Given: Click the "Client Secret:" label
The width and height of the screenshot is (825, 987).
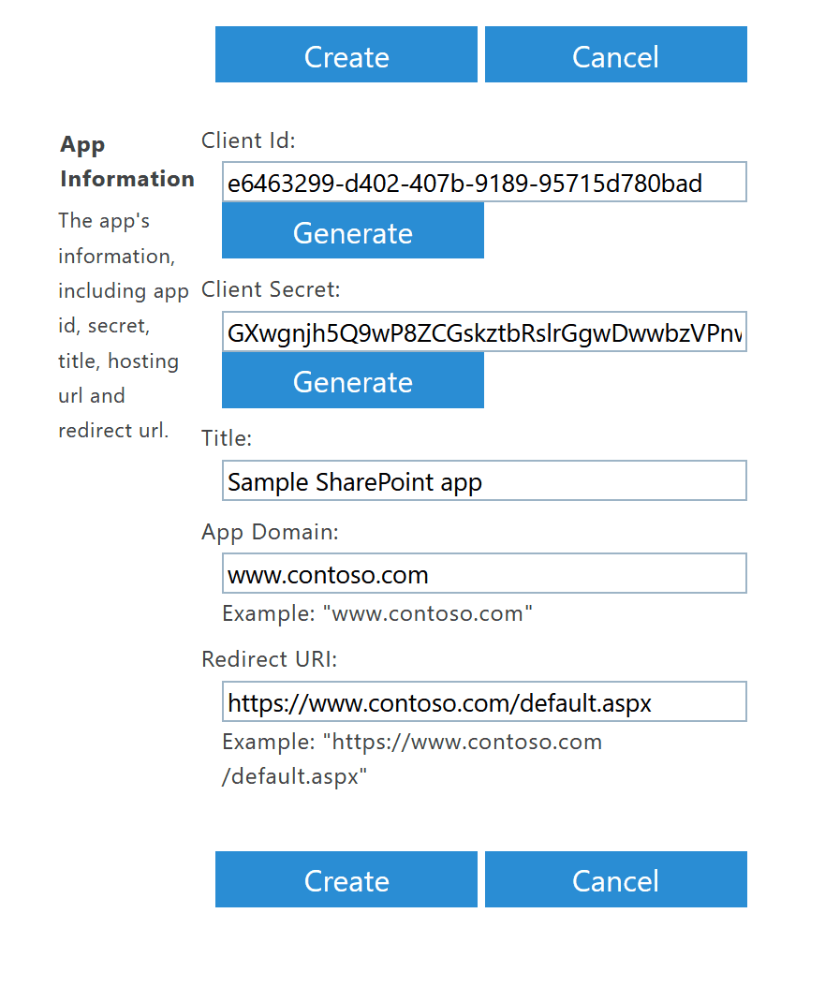Looking at the screenshot, I should (x=271, y=289).
